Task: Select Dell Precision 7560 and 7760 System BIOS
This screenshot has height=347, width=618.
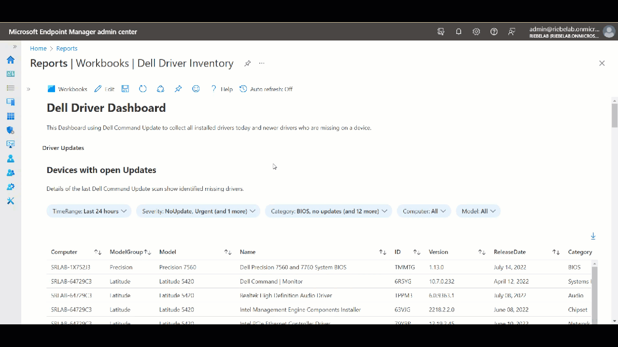Action: 293,267
